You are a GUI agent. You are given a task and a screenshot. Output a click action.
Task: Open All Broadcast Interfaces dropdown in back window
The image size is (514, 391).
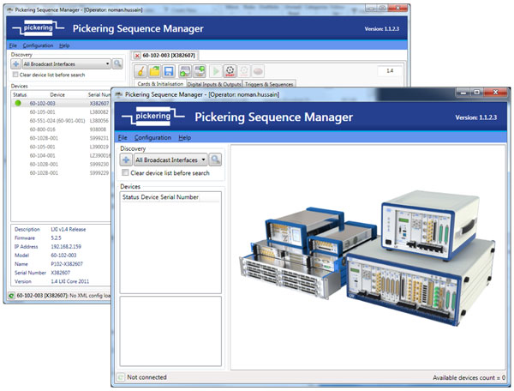(67, 64)
